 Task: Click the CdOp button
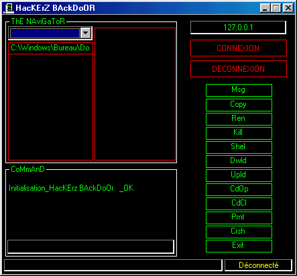[x=239, y=189]
